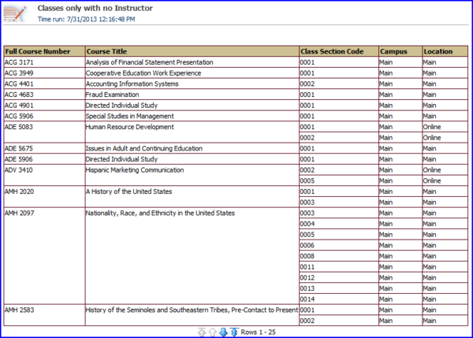Click section code 0006 under AMH 2097
This screenshot has width=473, height=338.
coord(339,246)
